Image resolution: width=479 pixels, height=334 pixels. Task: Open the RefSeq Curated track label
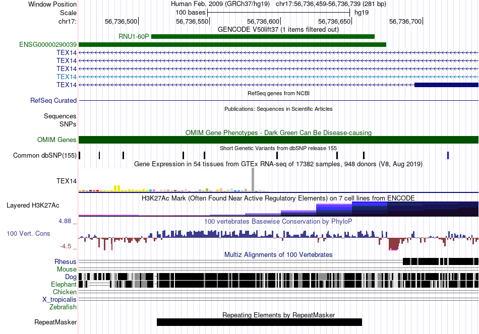click(x=53, y=100)
